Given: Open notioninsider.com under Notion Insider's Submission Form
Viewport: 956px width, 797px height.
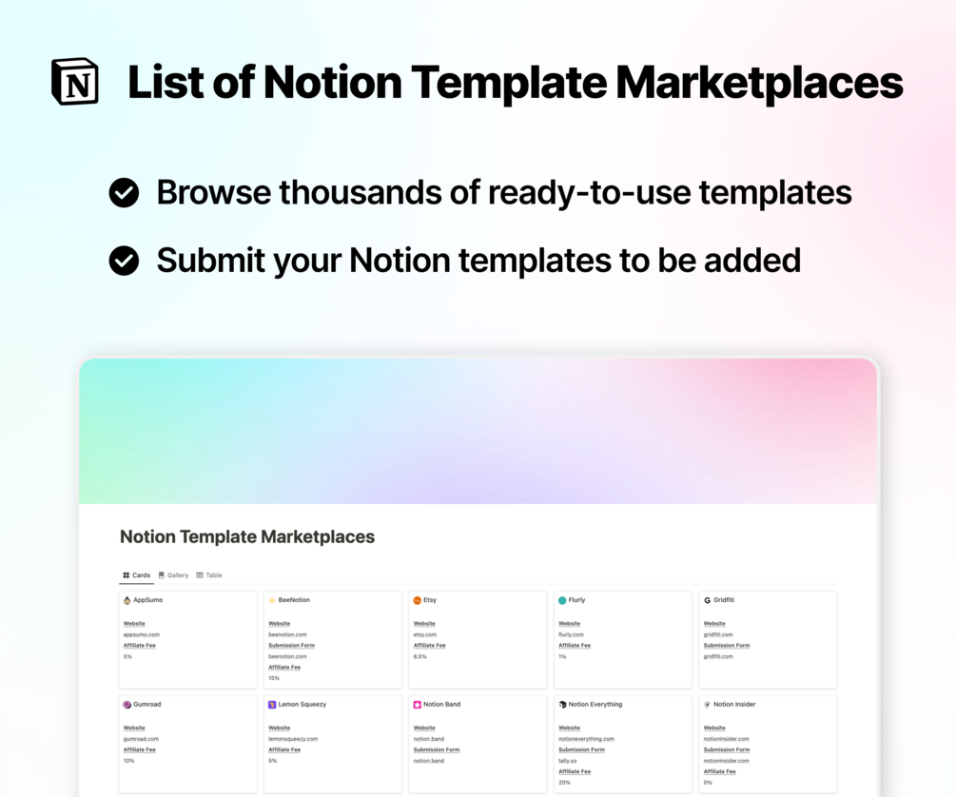Looking at the screenshot, I should click(x=726, y=761).
